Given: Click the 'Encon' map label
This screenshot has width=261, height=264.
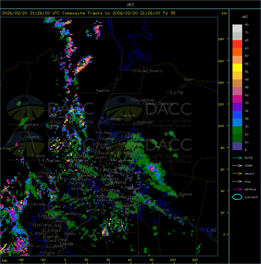Looking at the screenshot, I should click(188, 79).
